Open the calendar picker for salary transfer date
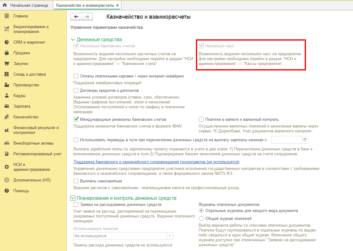353x251 pixels. pyautogui.click(x=305, y=140)
